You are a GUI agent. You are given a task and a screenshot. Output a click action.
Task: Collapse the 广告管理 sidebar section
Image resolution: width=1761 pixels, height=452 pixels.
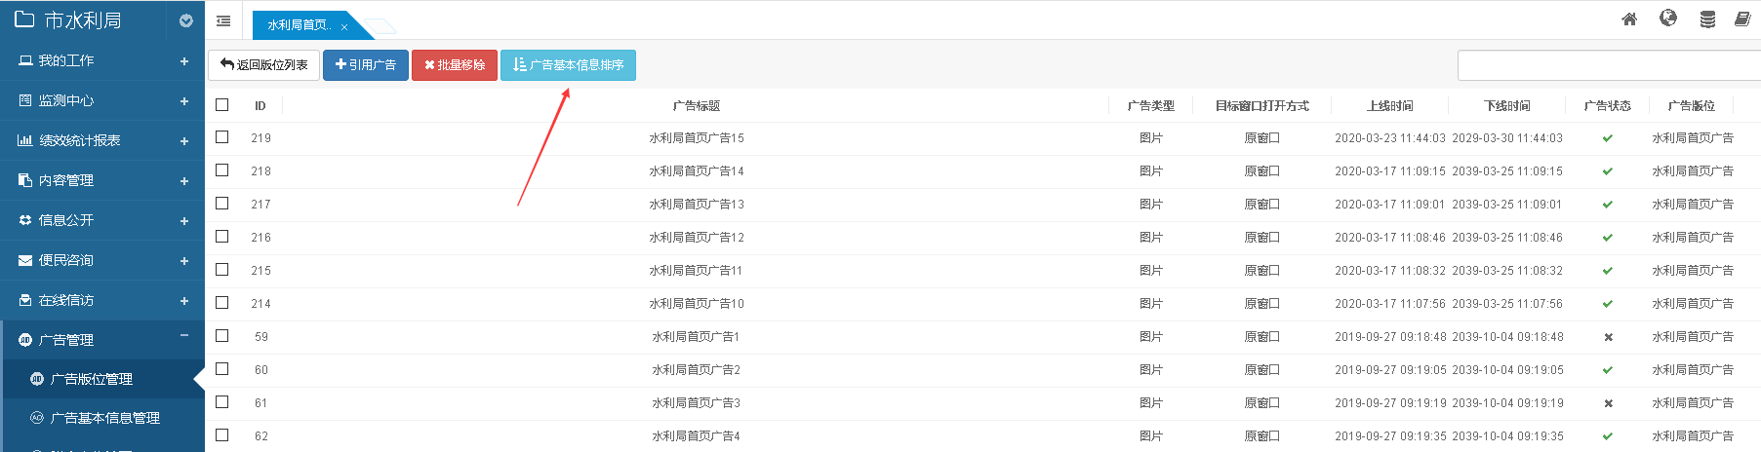(x=184, y=336)
